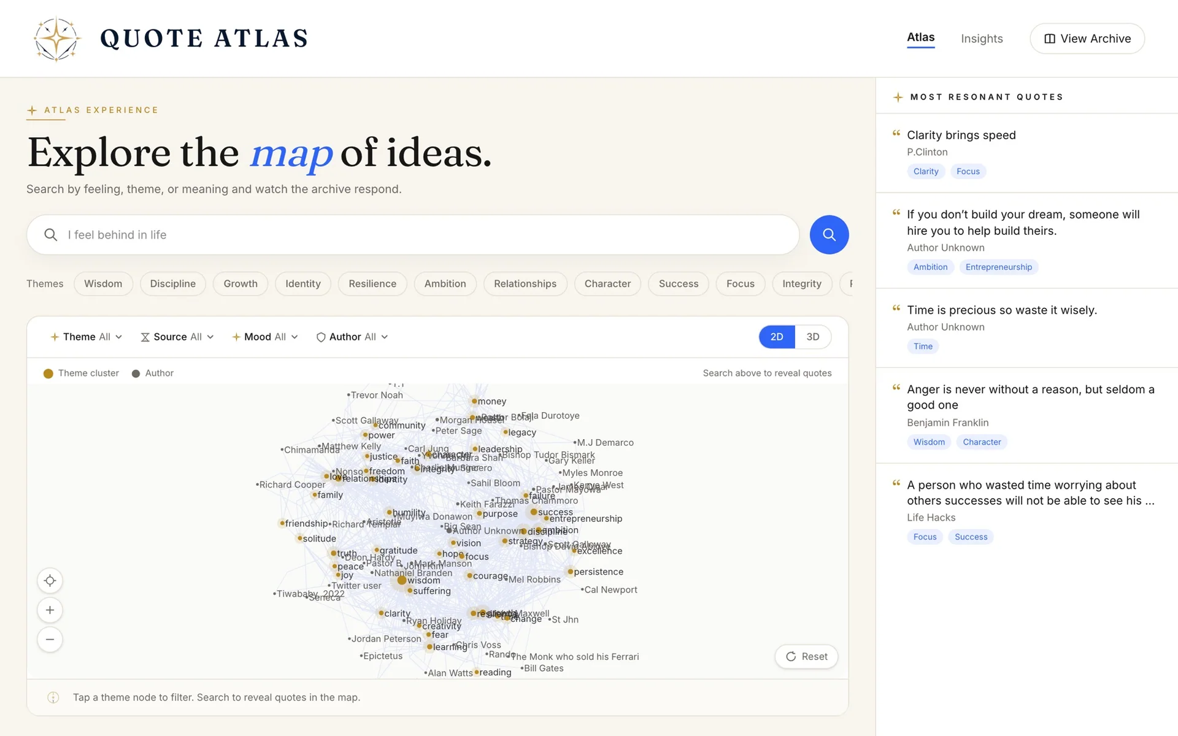This screenshot has width=1178, height=736.
Task: Click the 'success' theme node on map
Action: [534, 512]
